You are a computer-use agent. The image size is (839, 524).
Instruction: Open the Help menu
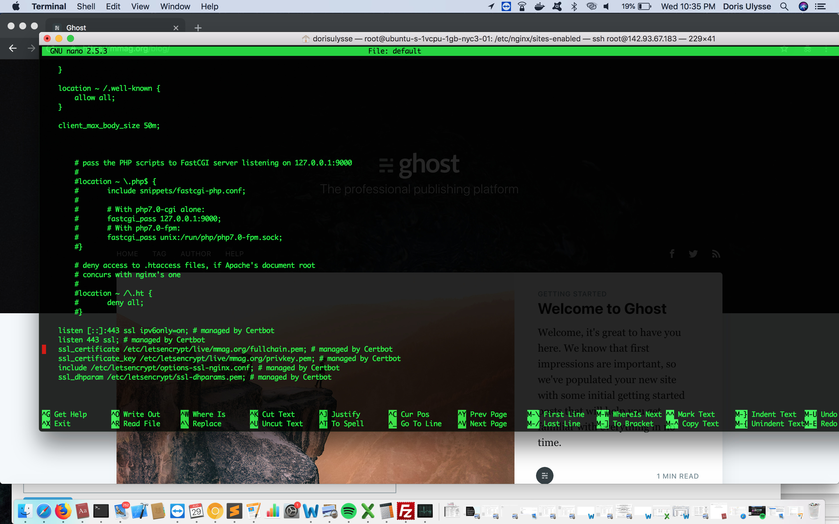point(209,6)
